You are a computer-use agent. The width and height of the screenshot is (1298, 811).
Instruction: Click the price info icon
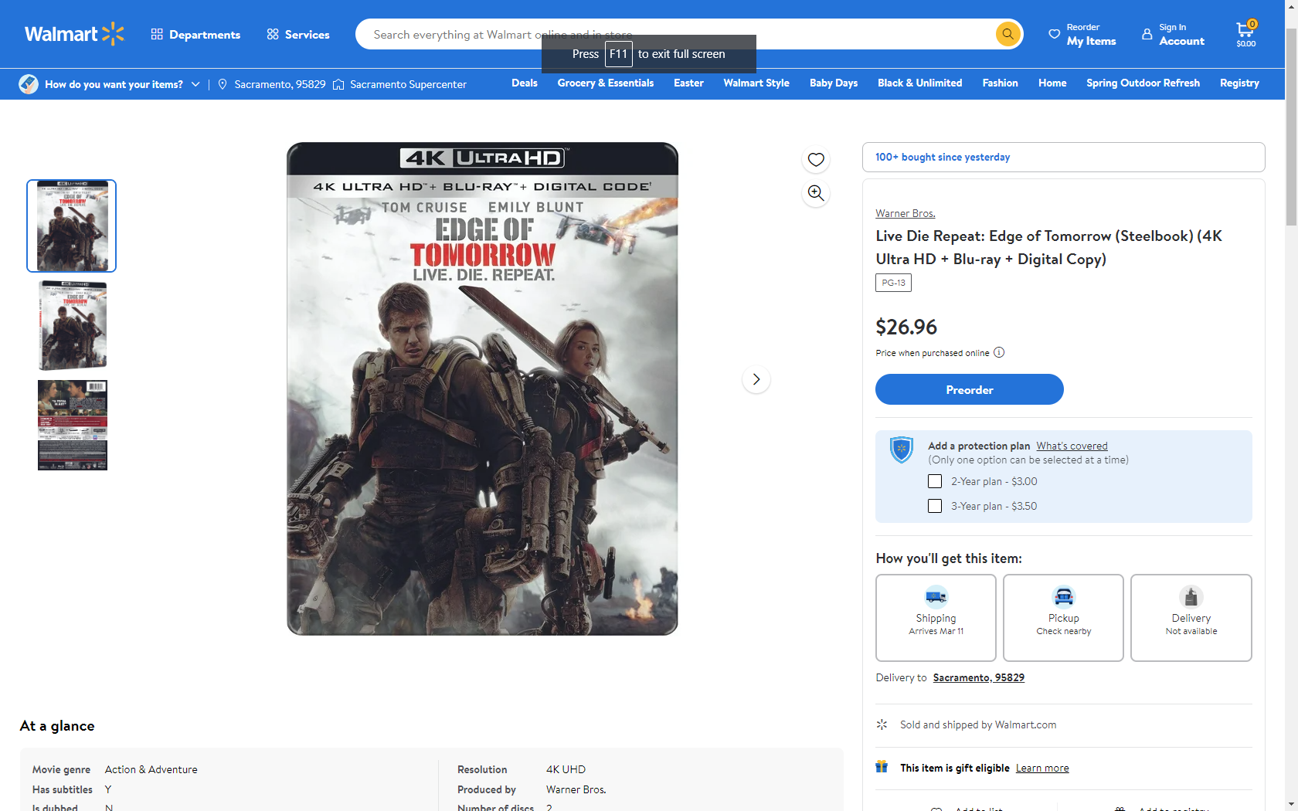[999, 352]
